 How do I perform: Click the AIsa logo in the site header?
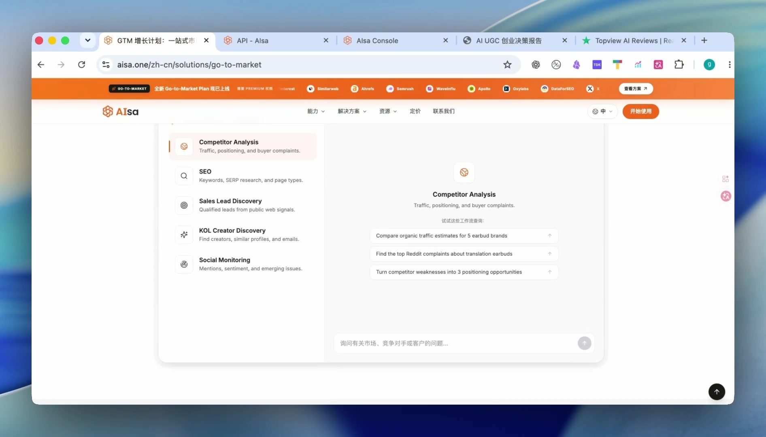120,111
